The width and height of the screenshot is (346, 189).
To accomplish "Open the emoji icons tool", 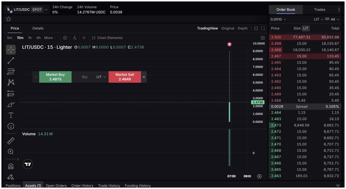I will 11,126.
